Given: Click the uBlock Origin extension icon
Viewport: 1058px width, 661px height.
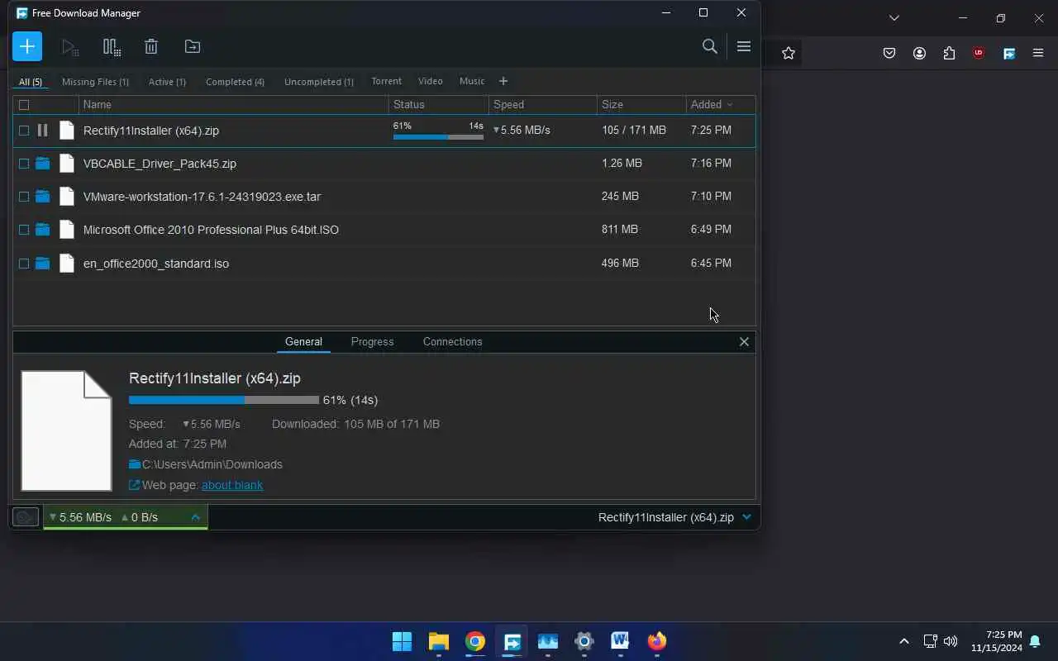Looking at the screenshot, I should (979, 53).
